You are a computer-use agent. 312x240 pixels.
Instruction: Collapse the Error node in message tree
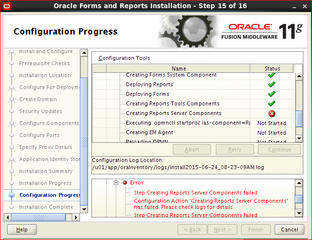point(116,183)
